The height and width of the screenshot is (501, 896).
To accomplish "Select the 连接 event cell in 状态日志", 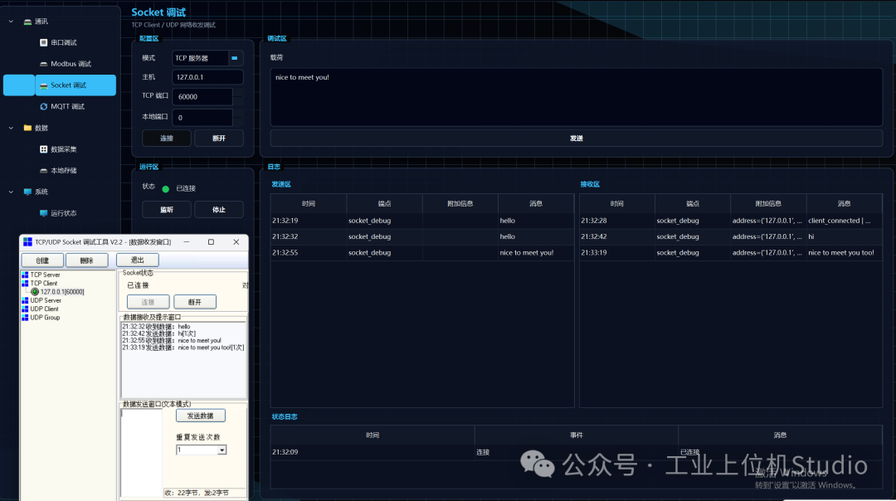I will pos(576,452).
